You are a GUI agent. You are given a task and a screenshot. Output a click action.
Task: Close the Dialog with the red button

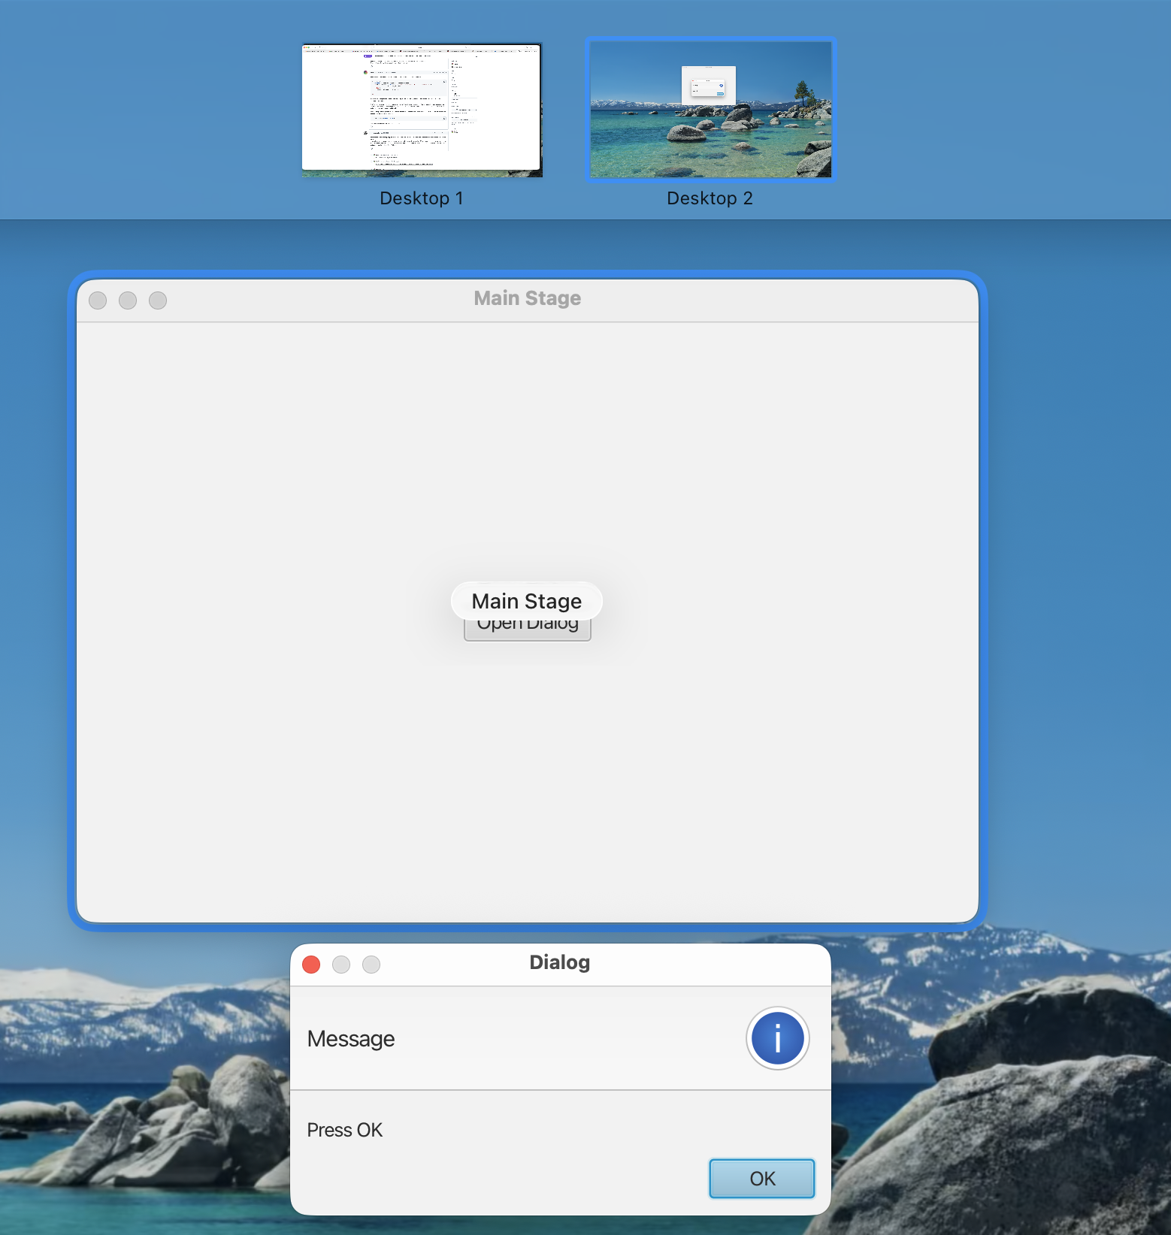click(311, 965)
